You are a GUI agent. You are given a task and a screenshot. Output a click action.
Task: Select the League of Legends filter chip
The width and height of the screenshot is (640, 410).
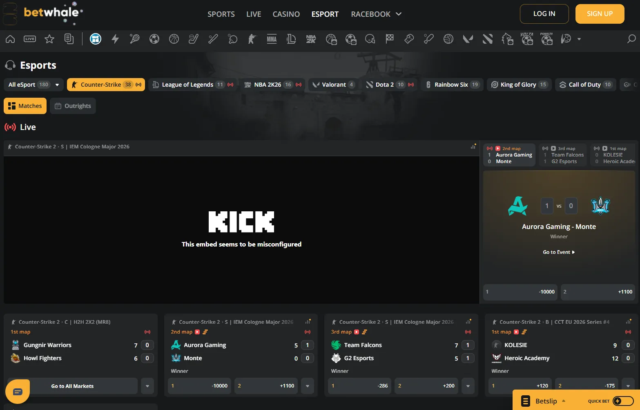[x=192, y=85]
